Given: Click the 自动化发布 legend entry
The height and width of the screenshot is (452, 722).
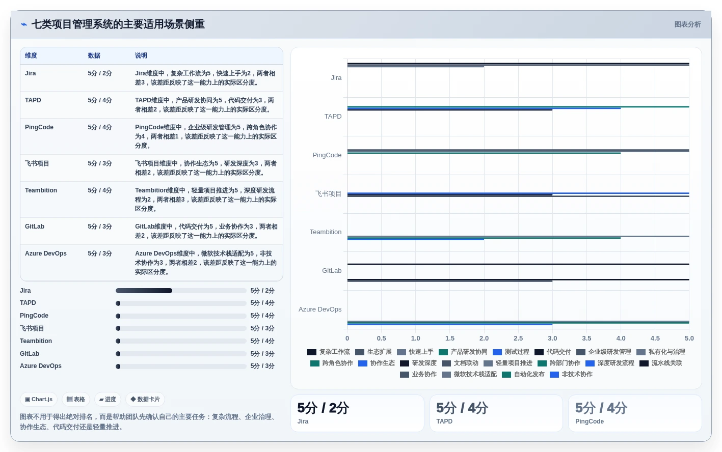Looking at the screenshot, I should coord(523,374).
